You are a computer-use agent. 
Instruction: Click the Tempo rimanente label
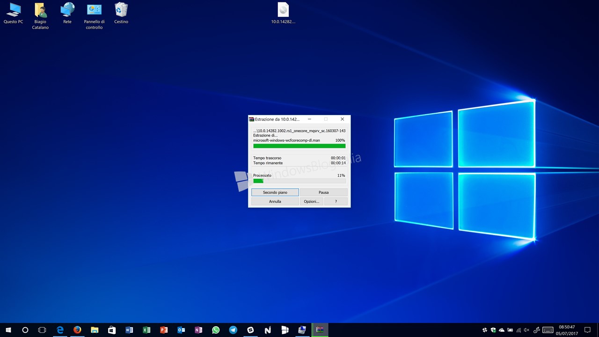[268, 163]
